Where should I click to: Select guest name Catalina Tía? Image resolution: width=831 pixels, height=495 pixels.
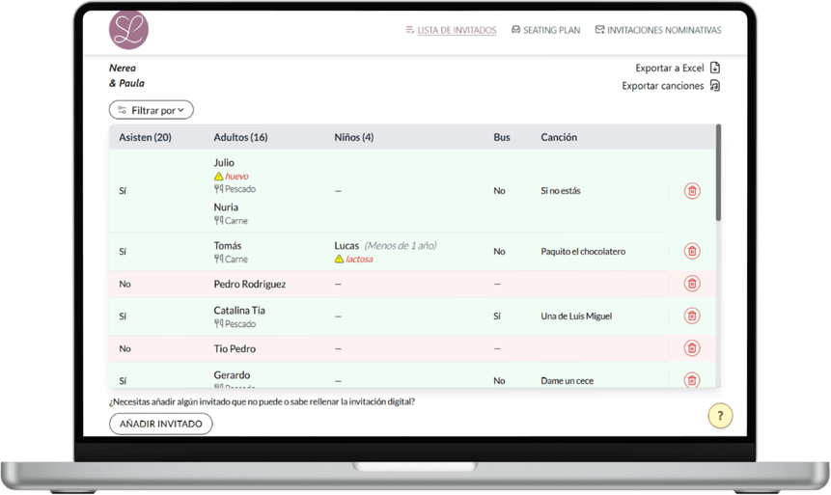[x=239, y=311]
